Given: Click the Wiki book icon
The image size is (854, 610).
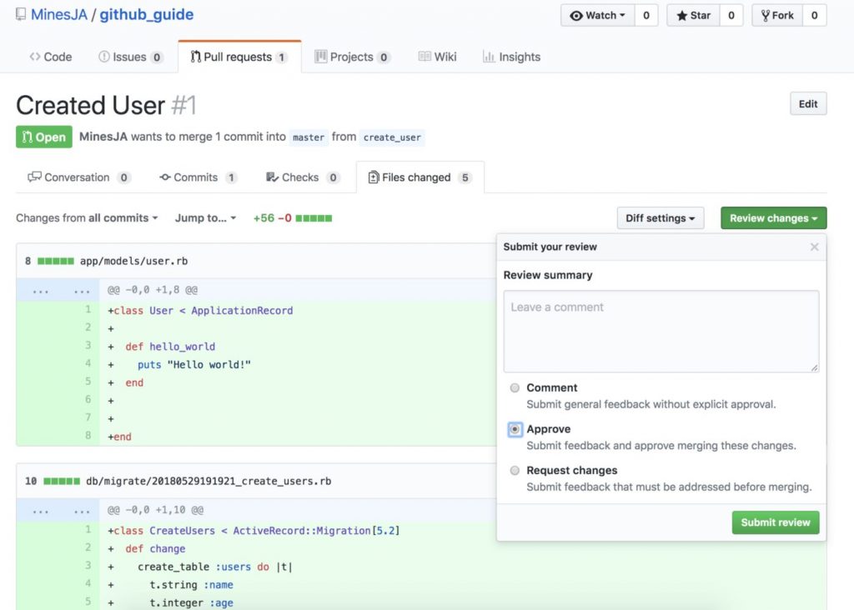Looking at the screenshot, I should tap(424, 57).
